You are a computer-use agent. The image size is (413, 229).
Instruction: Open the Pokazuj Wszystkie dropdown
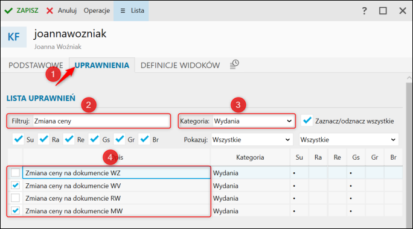coord(252,140)
